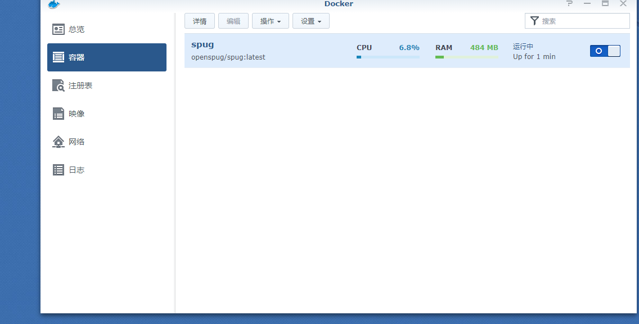The image size is (639, 324).
Task: Click the RAM usage progress bar
Action: click(467, 57)
